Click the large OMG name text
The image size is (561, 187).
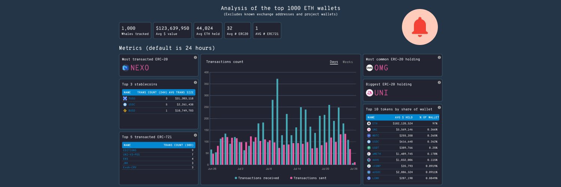[x=381, y=68]
